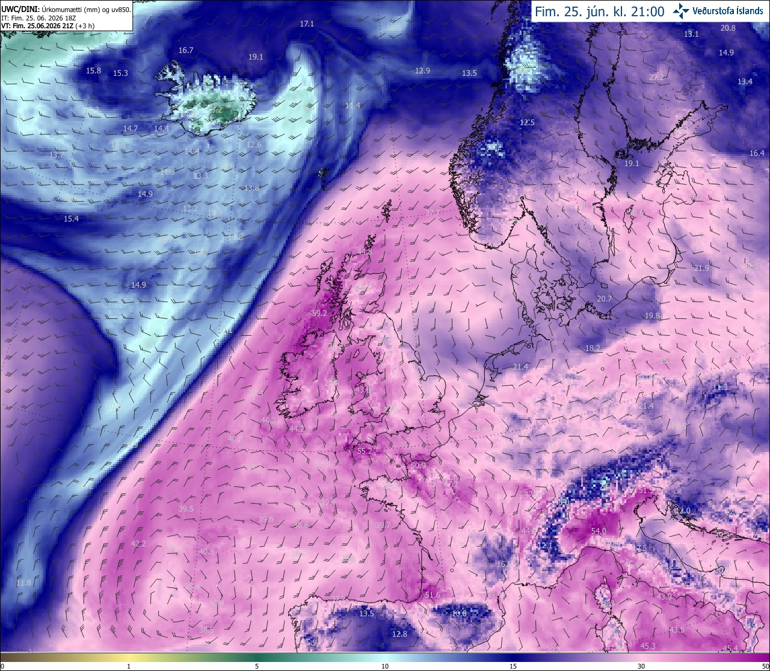The height and width of the screenshot is (671, 770).
Task: Select the 20.8 value in top-right corner
Action: click(x=728, y=28)
